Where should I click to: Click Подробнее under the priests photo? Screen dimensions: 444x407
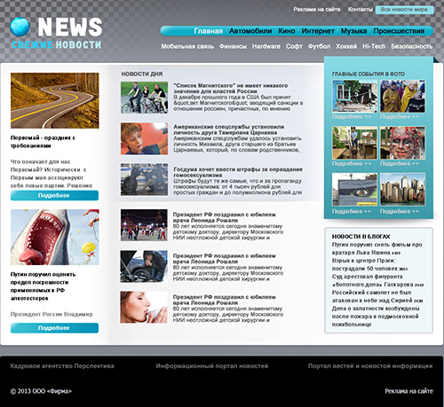coord(400,117)
